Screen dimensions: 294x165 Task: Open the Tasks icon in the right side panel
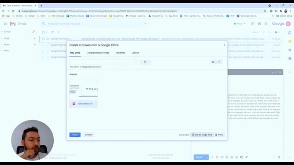click(x=290, y=50)
